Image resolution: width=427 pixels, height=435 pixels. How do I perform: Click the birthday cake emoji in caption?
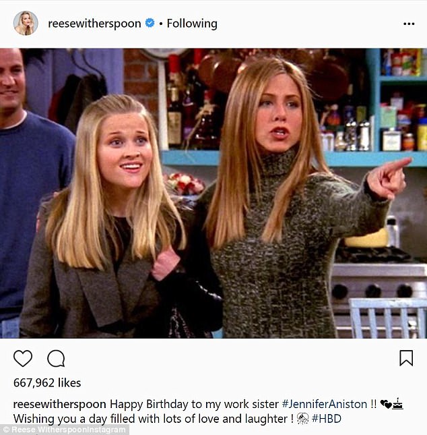click(398, 404)
